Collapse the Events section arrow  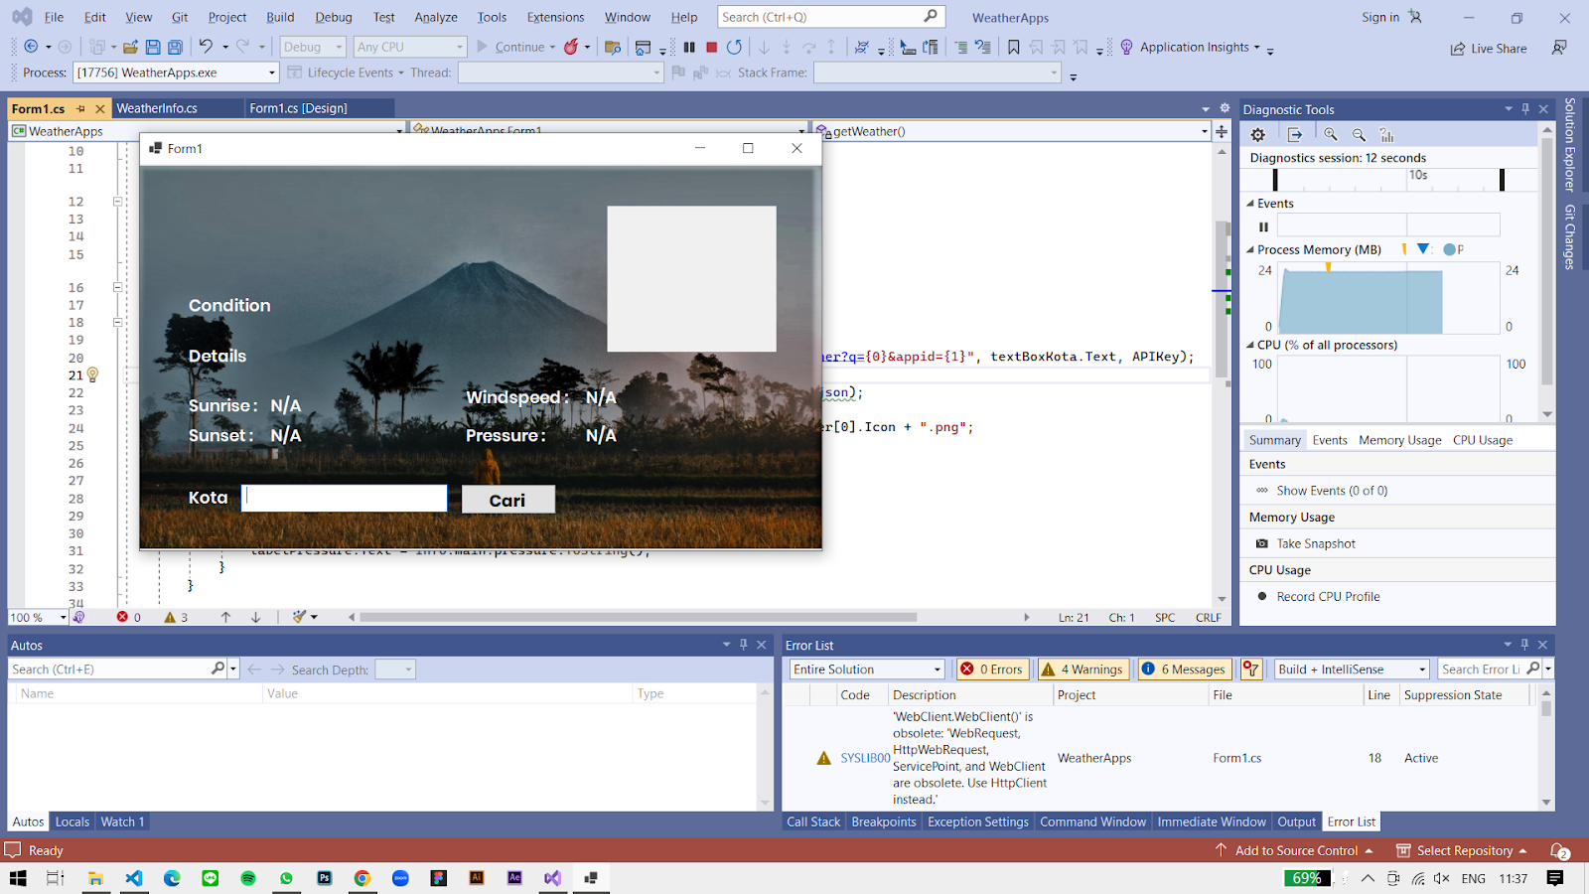click(x=1250, y=203)
